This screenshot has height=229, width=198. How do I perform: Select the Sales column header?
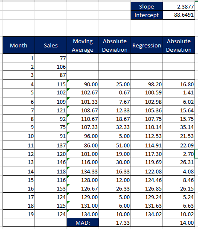(x=51, y=45)
